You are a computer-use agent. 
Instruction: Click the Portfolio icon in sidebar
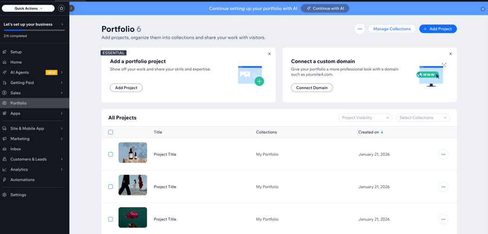coord(4,103)
